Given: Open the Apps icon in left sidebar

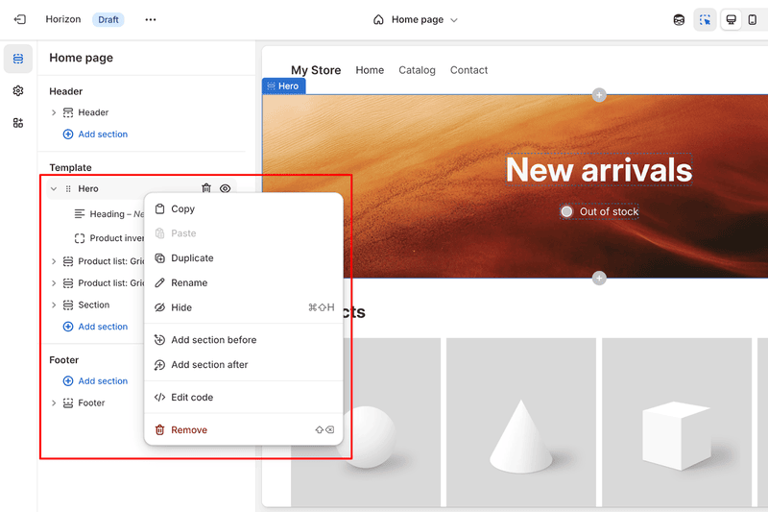Looking at the screenshot, I should [18, 123].
